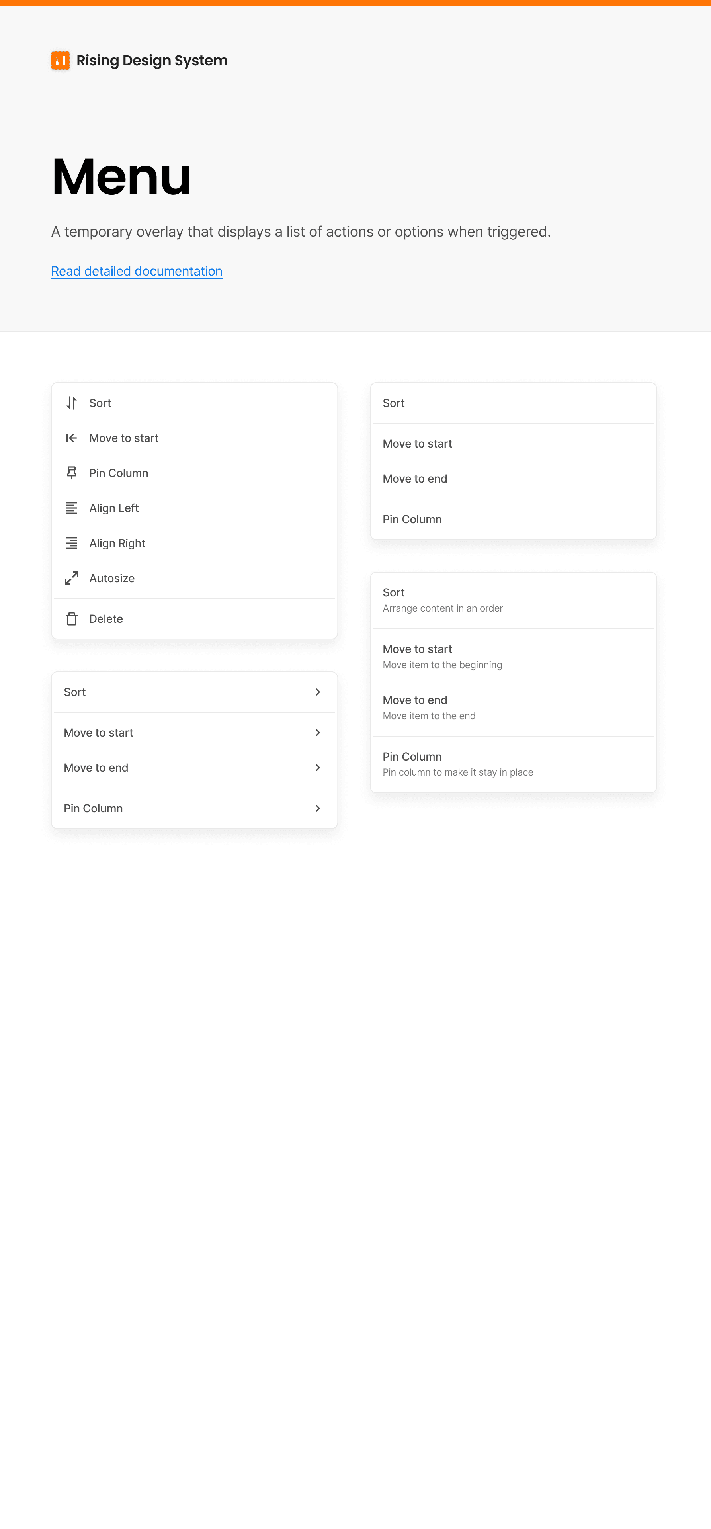Expand the Sort submenu chevron
This screenshot has width=711, height=1529.
(318, 692)
